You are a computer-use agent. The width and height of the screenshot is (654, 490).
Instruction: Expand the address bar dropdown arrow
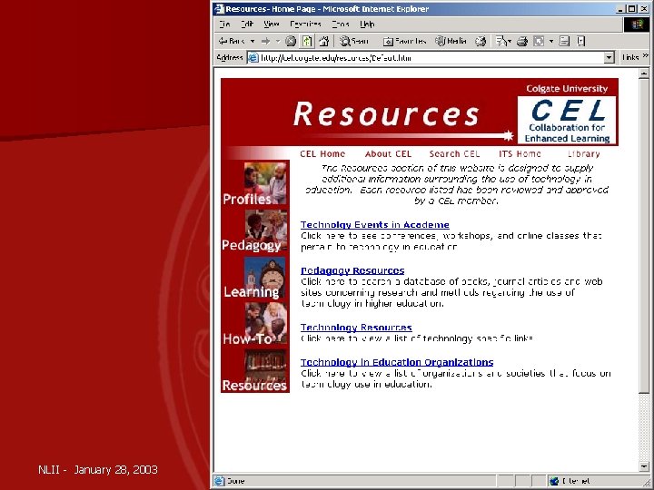pos(609,57)
